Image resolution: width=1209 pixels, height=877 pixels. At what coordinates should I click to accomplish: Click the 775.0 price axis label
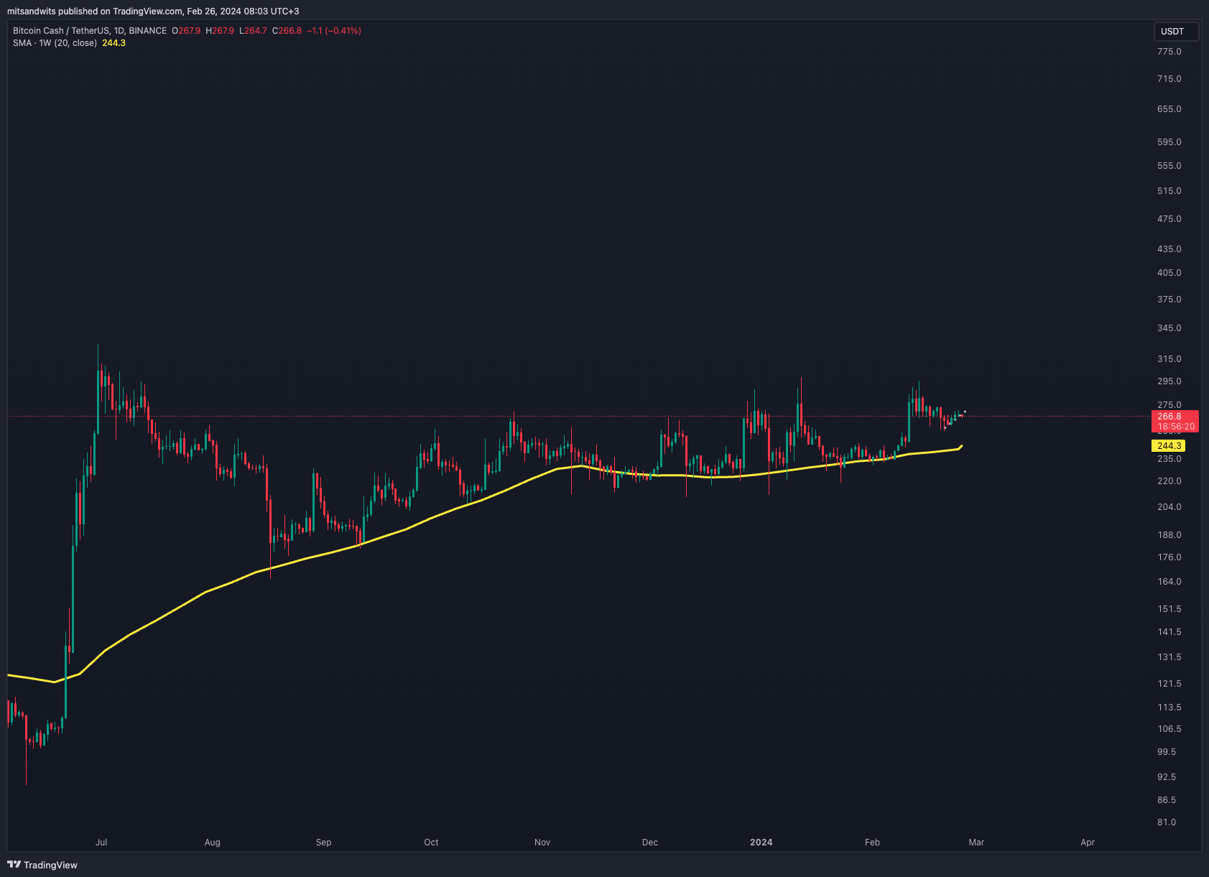1169,52
